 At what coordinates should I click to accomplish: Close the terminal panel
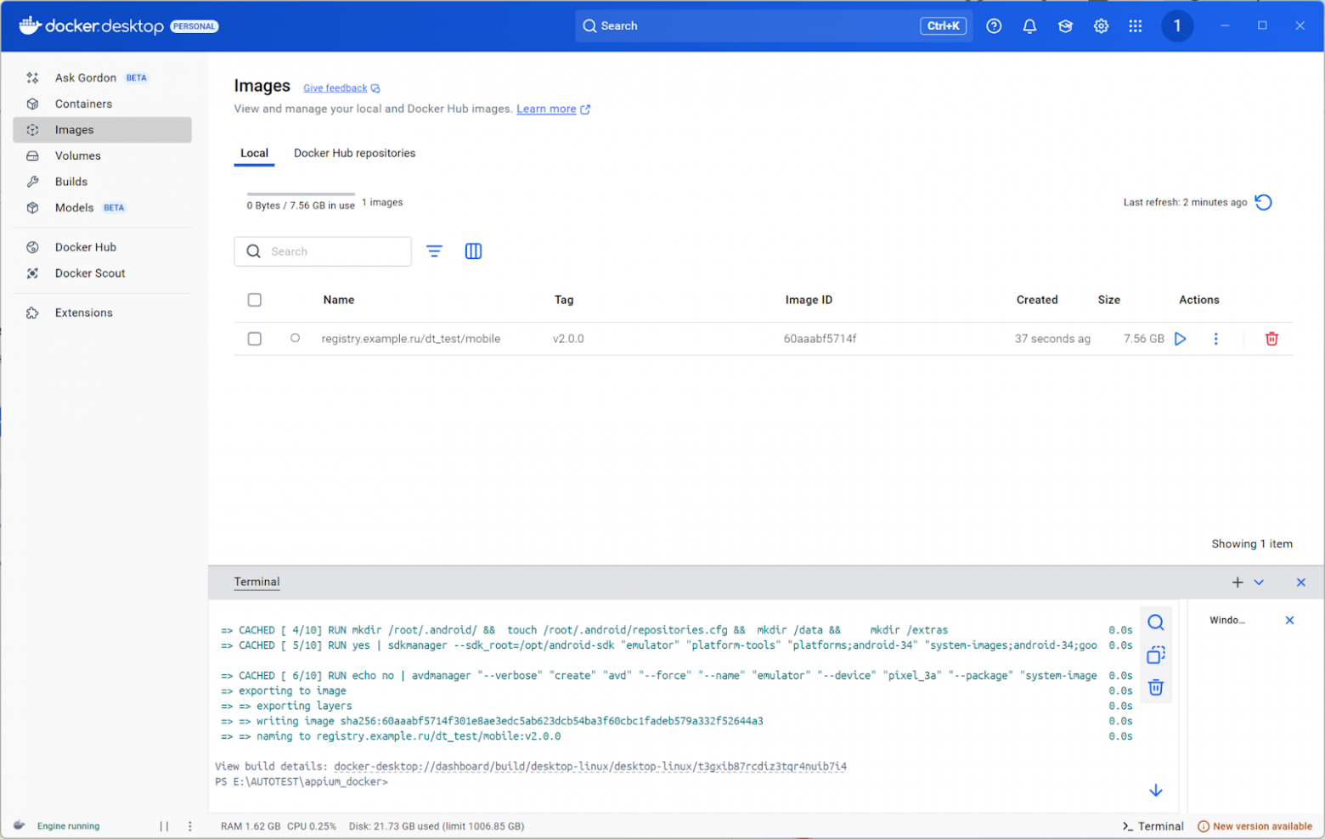(1300, 583)
